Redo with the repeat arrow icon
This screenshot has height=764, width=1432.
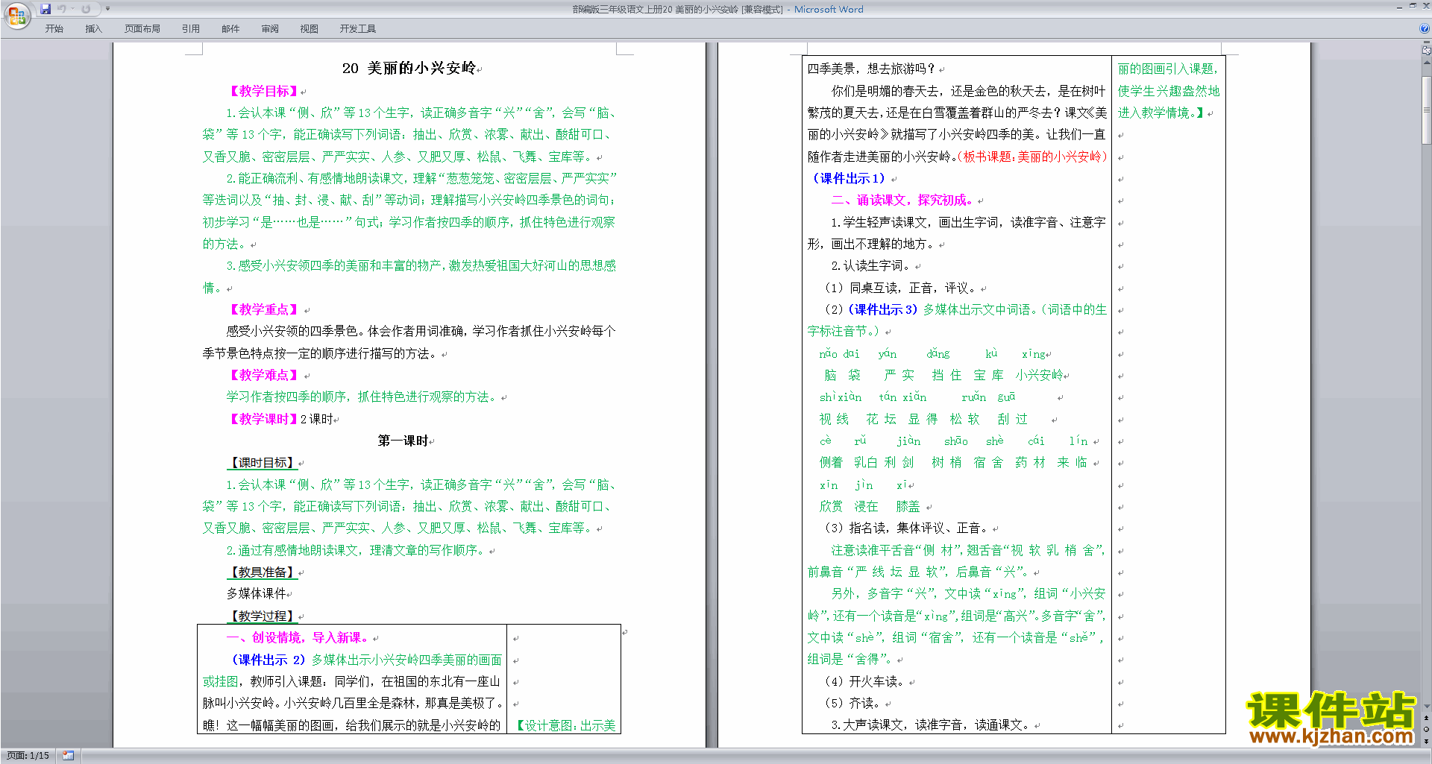[86, 9]
